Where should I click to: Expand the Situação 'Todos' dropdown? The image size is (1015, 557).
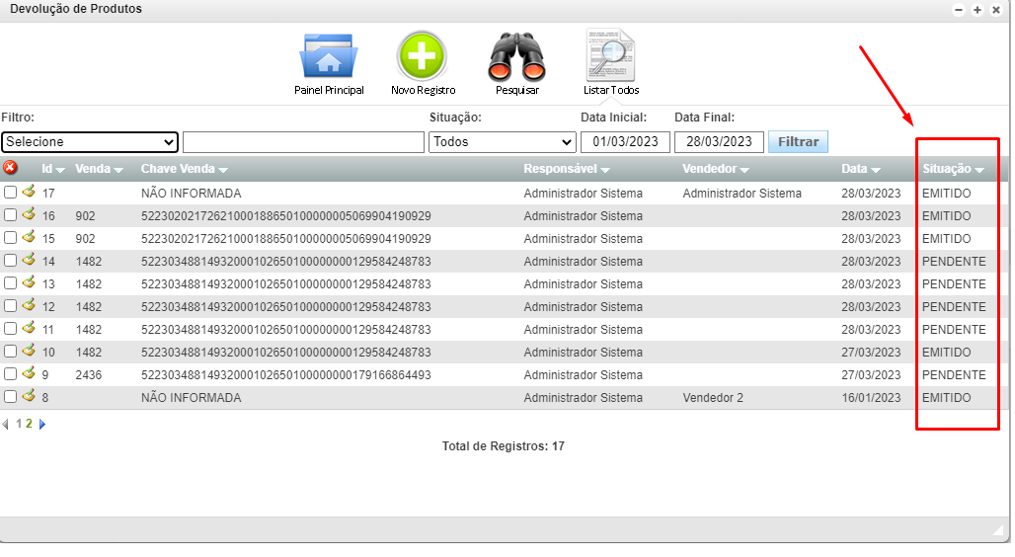tap(502, 142)
